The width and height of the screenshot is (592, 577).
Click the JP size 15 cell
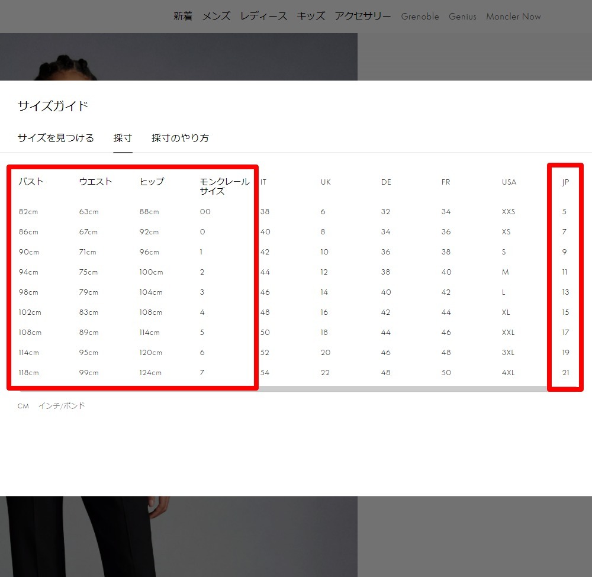(565, 312)
